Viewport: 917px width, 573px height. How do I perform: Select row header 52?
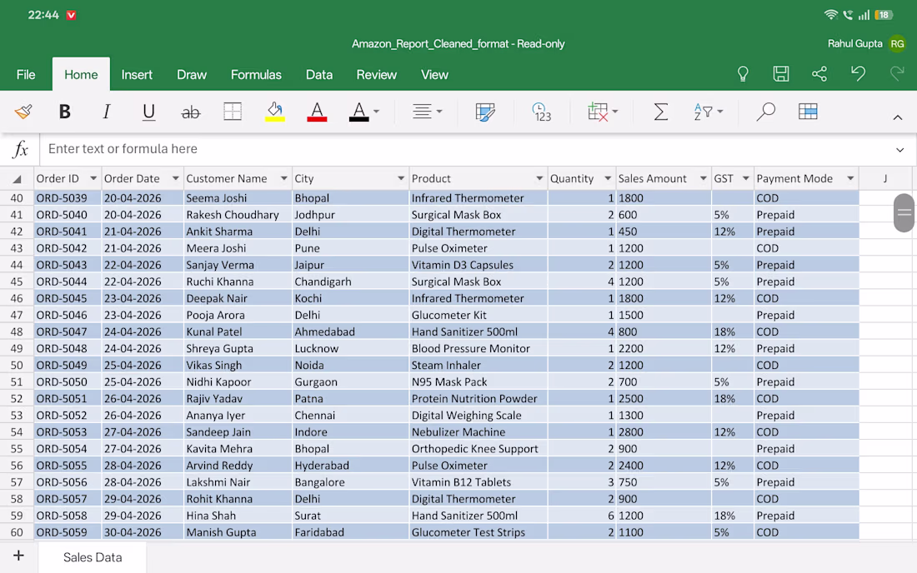(17, 398)
